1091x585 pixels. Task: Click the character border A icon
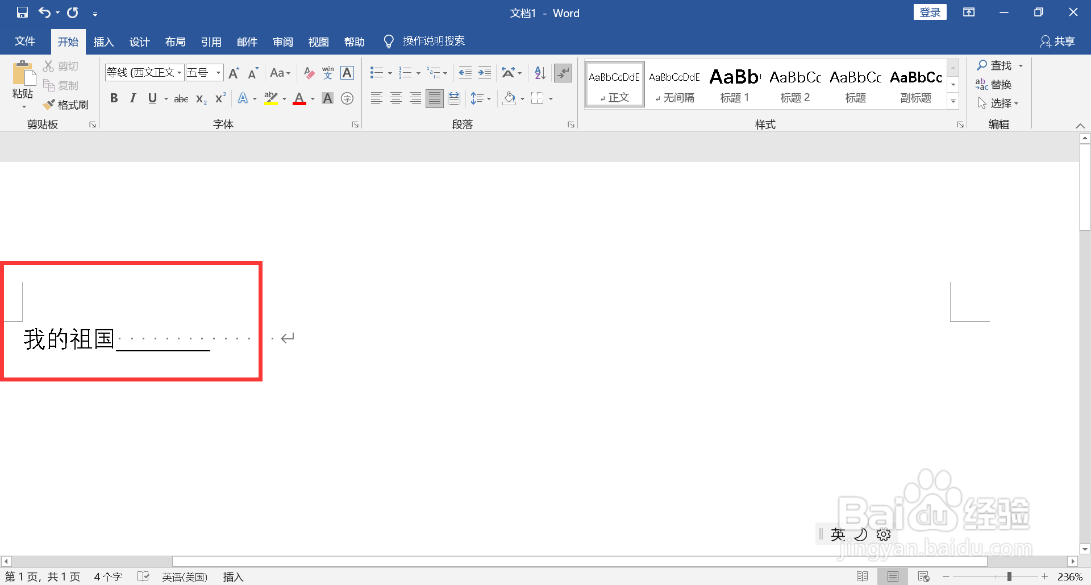(x=347, y=73)
